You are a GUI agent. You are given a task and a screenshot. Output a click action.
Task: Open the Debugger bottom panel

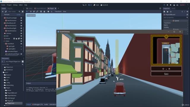pos(37,104)
